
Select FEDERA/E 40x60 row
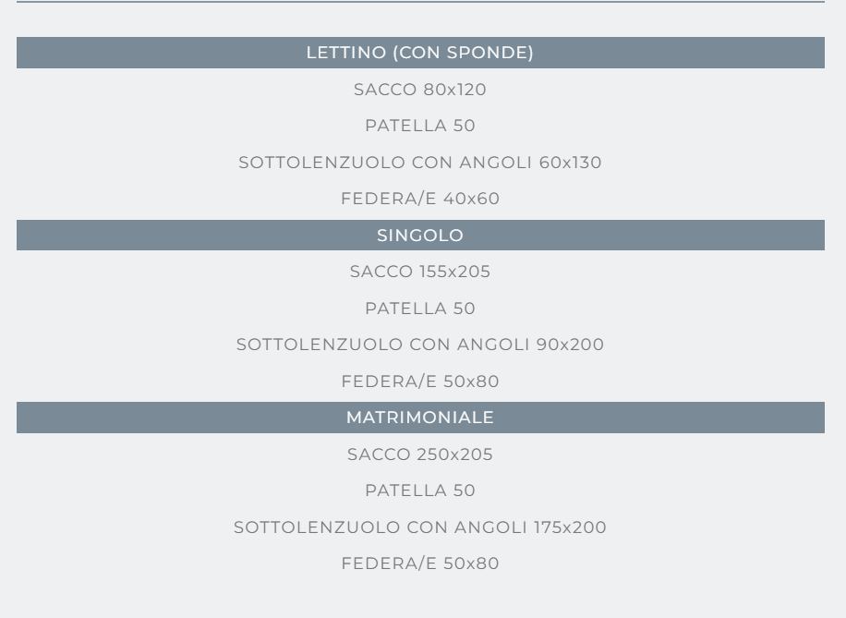(420, 198)
